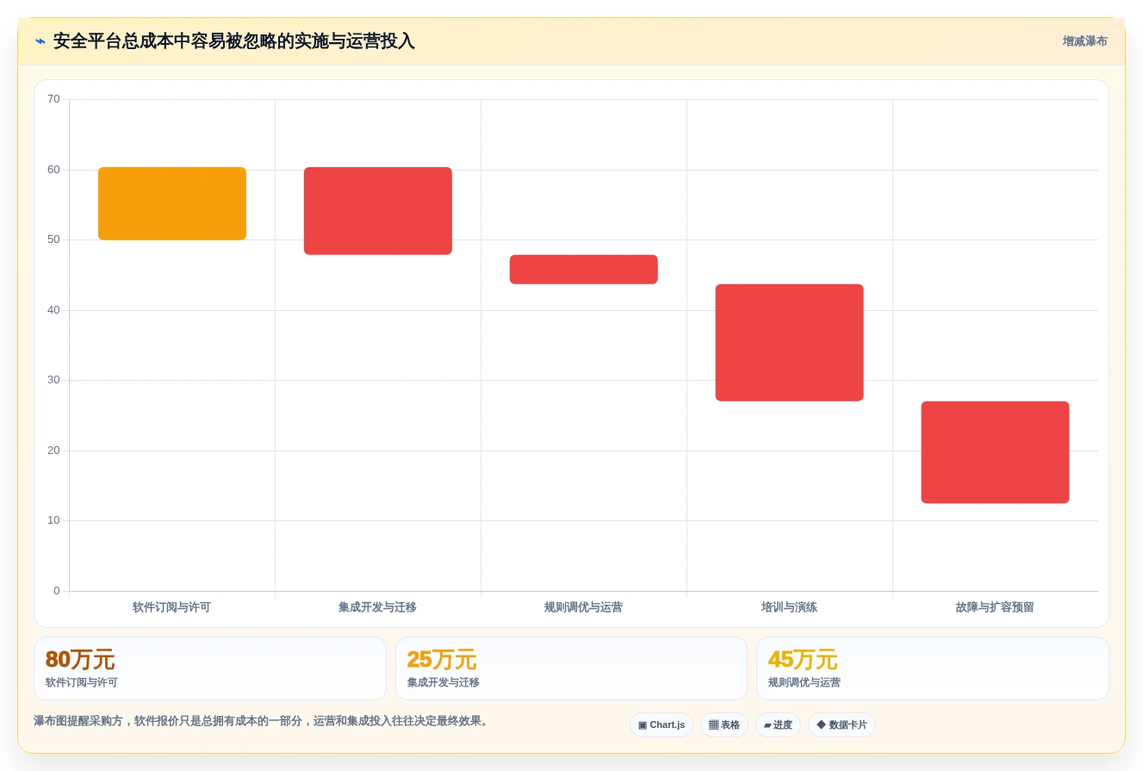This screenshot has width=1143, height=771.
Task: Click the x-axis label 规则调优与运营
Action: (583, 607)
